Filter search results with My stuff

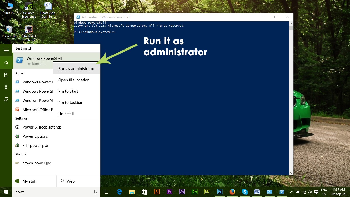[x=34, y=181]
